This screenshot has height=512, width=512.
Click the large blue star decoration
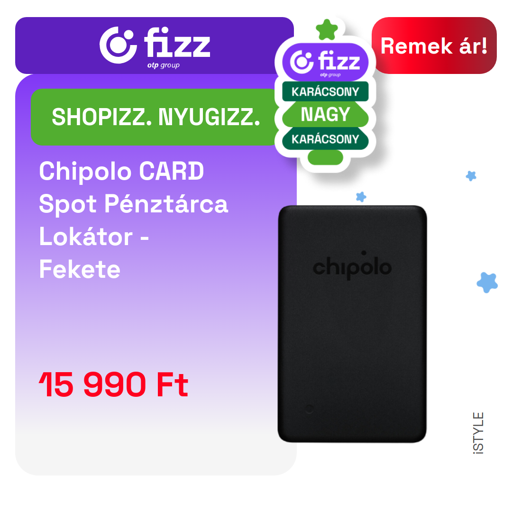pos(487,283)
